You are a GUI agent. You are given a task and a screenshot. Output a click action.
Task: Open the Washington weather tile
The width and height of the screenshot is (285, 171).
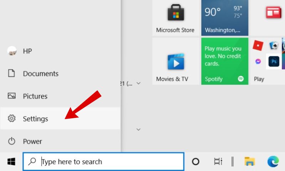[225, 17]
